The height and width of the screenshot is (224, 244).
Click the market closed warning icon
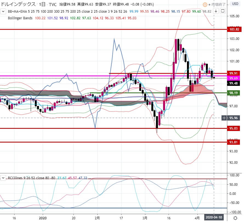[x=205, y=5]
